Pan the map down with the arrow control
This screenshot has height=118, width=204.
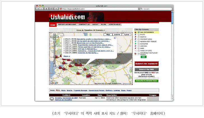(x=55, y=39)
